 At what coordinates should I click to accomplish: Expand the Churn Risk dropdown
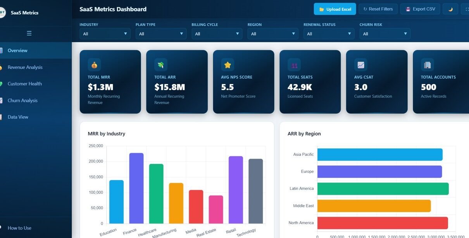coord(385,34)
